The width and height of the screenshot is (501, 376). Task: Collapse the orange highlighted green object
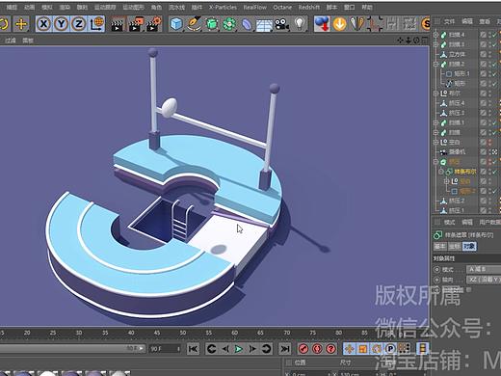click(x=435, y=162)
